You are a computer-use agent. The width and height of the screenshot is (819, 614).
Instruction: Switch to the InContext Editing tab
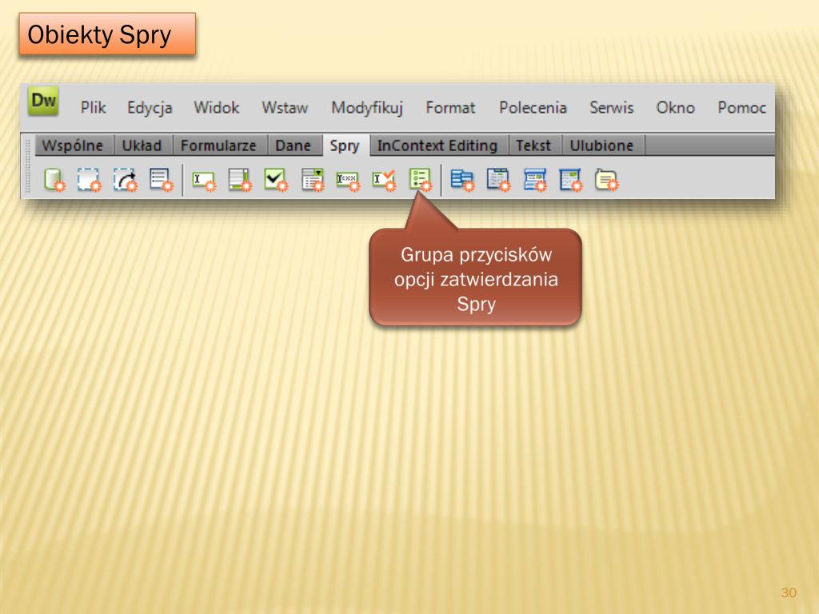[x=437, y=146]
